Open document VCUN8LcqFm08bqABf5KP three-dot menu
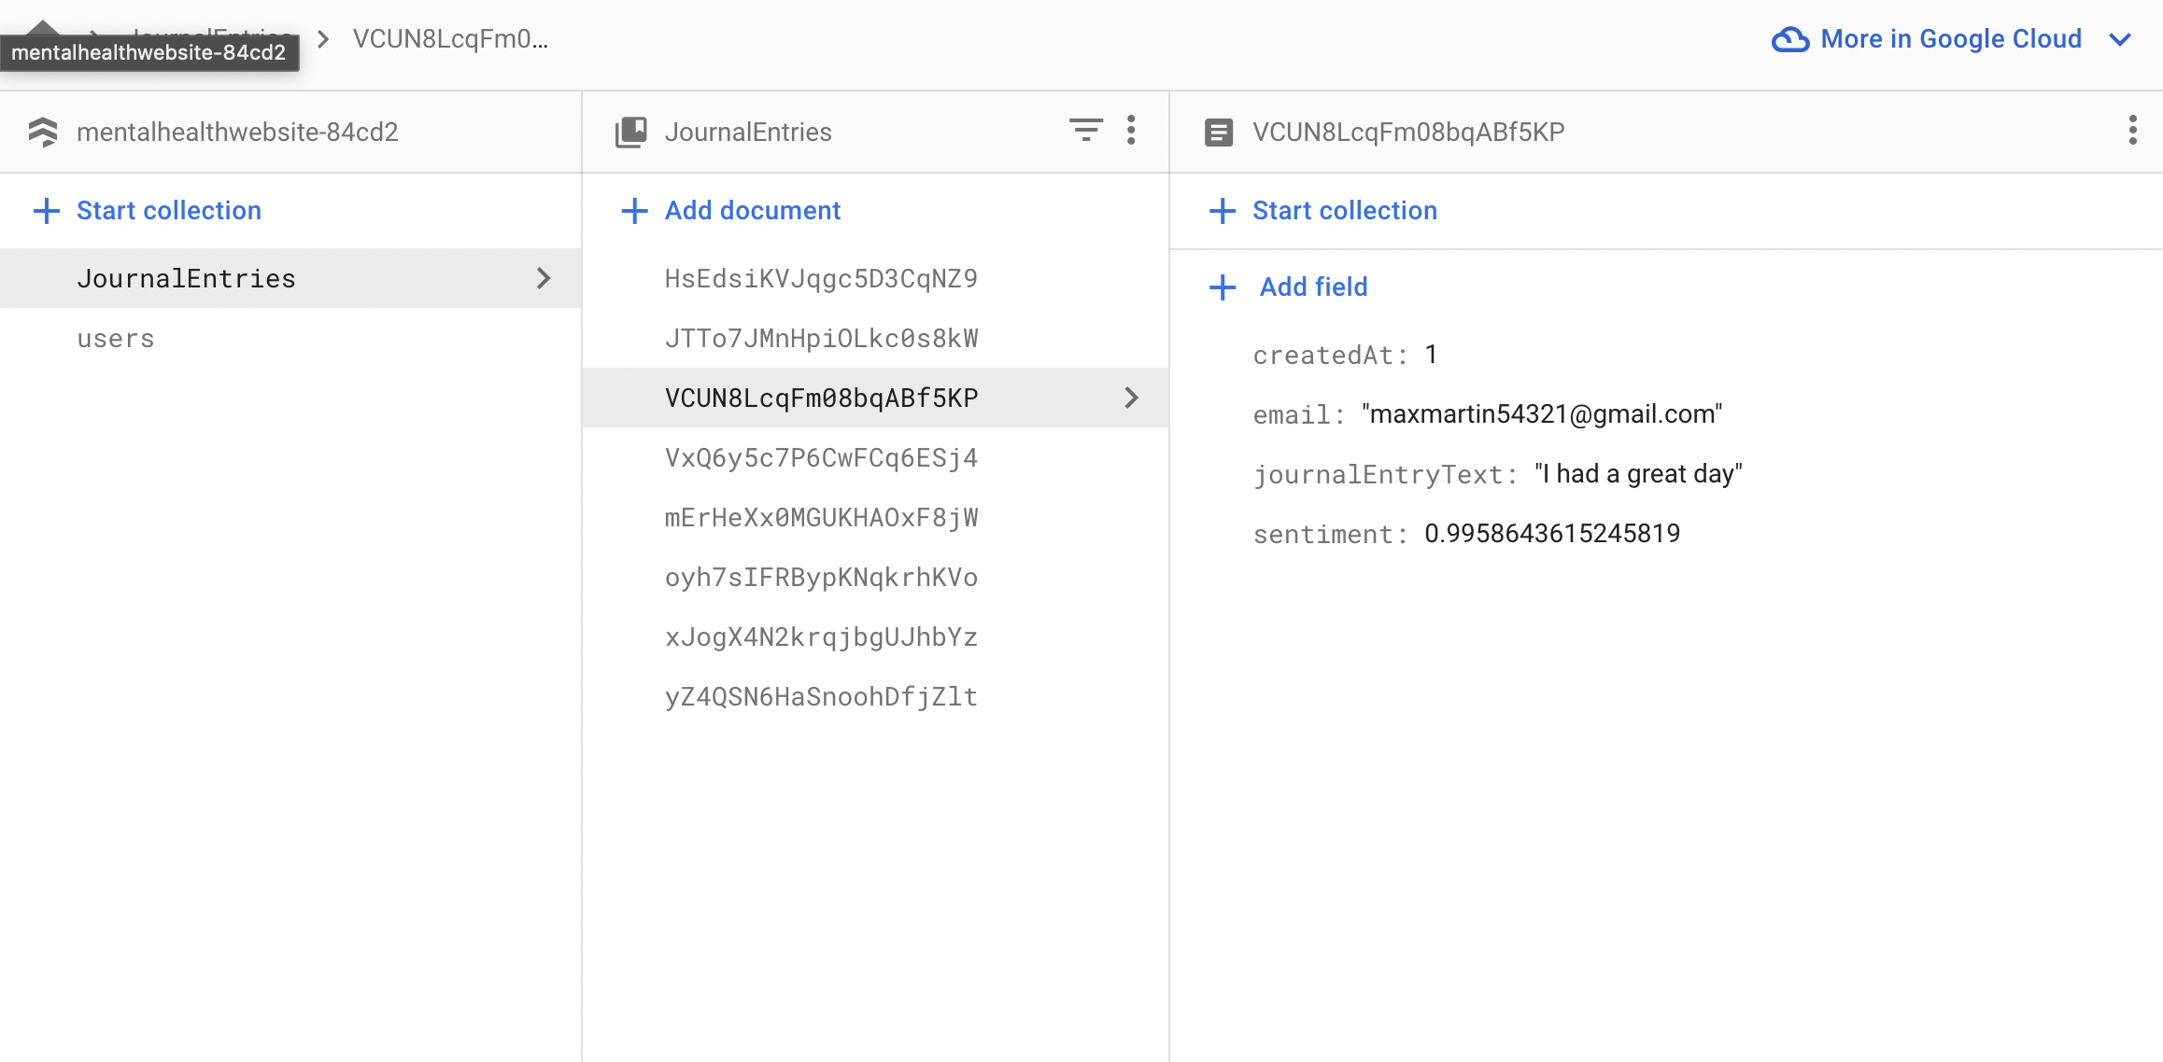Image resolution: width=2163 pixels, height=1062 pixels. (x=2132, y=131)
